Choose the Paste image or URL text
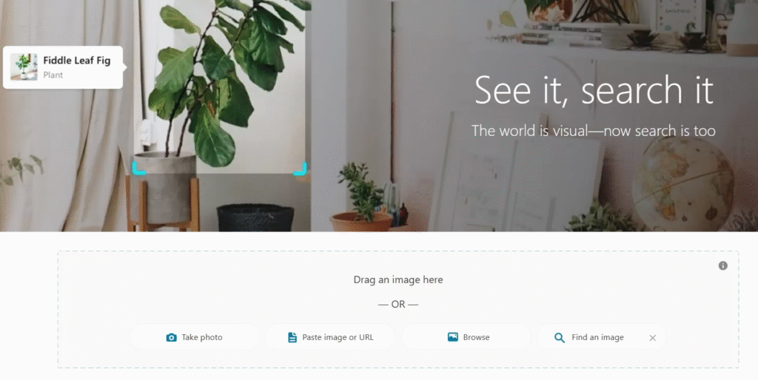 tap(338, 338)
